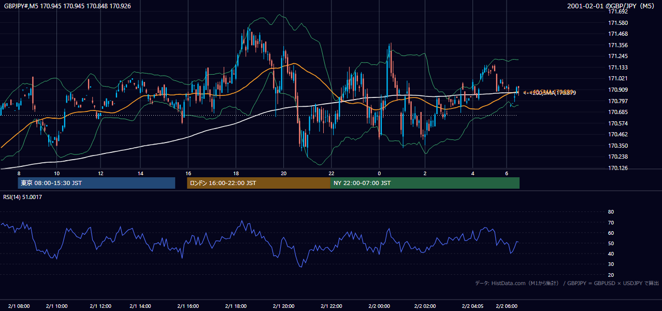Click RSI scale value 30

[611, 264]
